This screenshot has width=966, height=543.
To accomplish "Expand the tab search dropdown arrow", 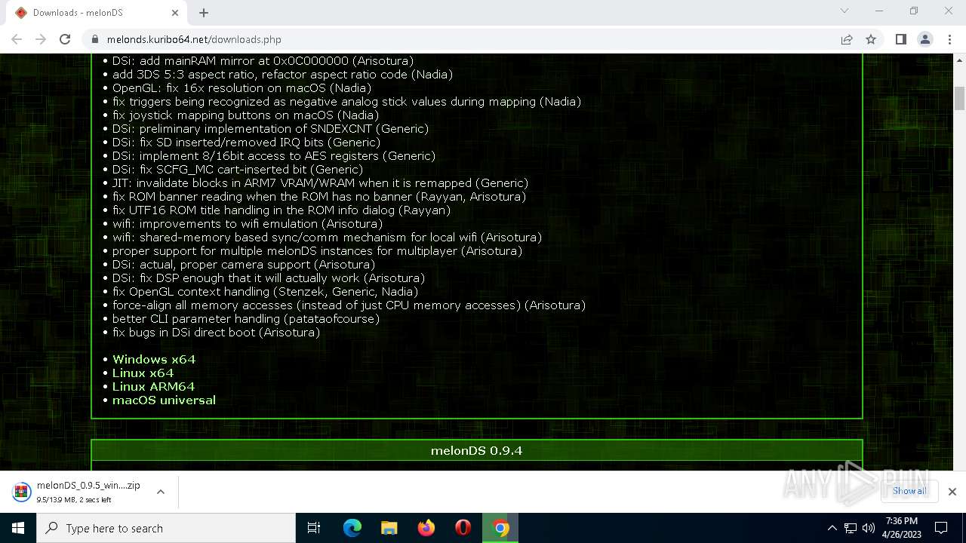I will point(844,11).
